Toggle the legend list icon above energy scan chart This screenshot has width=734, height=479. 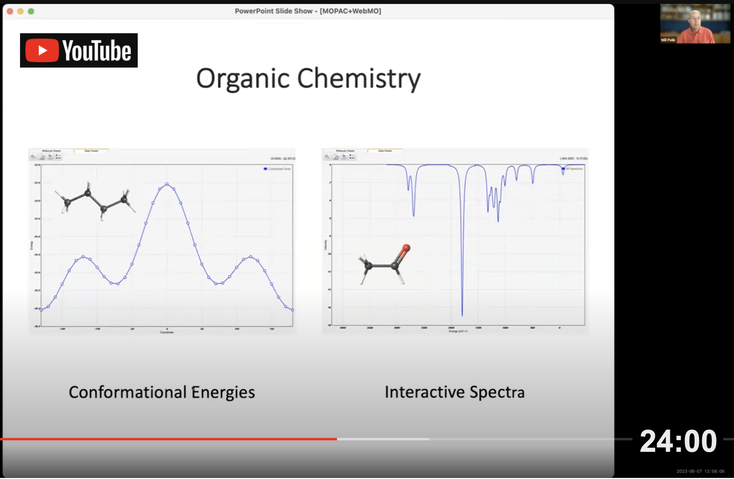tap(58, 157)
